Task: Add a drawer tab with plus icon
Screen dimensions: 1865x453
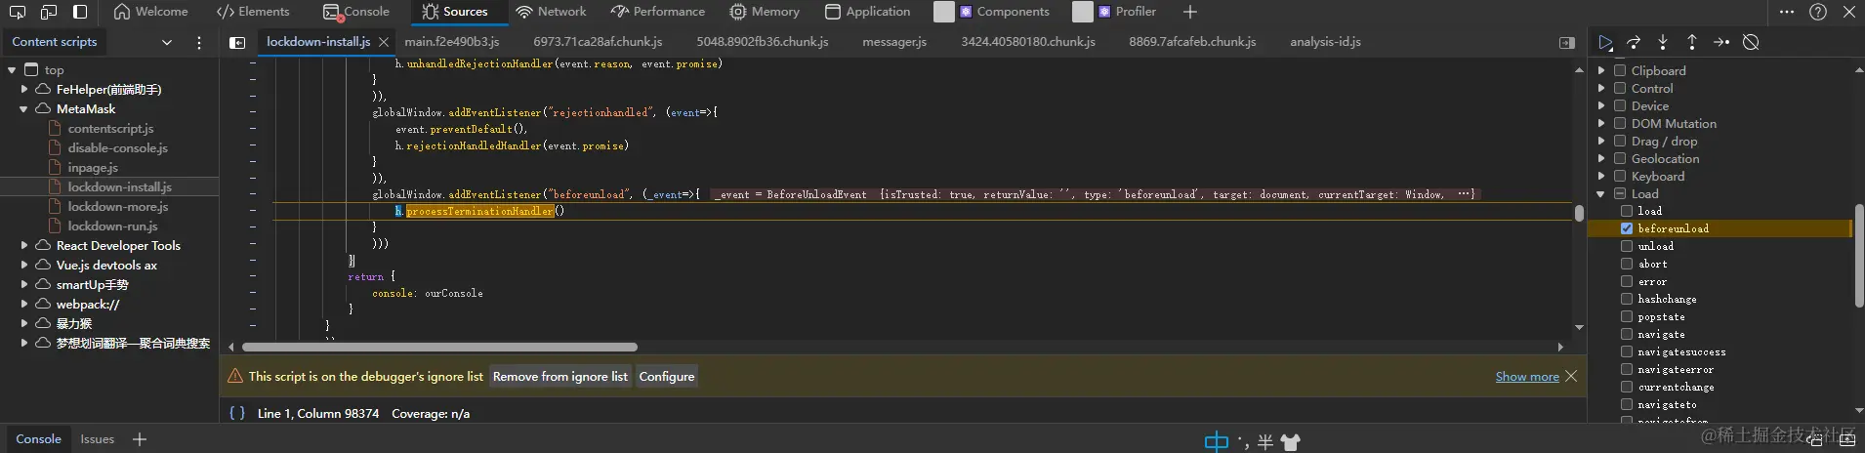Action: click(140, 439)
